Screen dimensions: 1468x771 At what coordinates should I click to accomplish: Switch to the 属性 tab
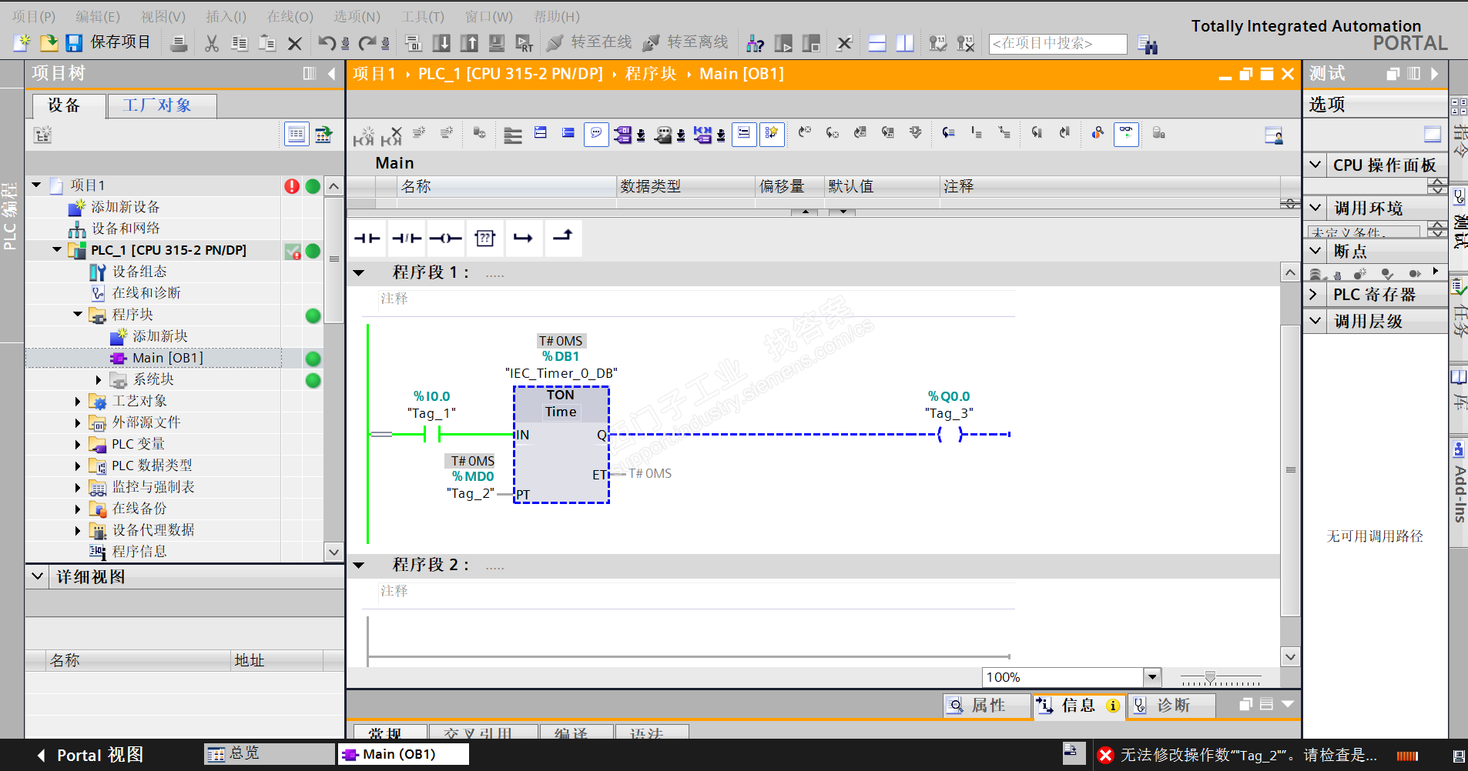(987, 706)
